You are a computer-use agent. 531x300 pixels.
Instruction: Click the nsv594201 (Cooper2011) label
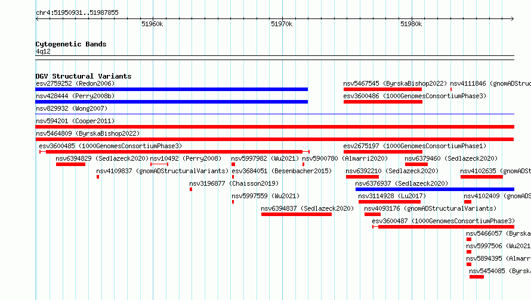(75, 121)
